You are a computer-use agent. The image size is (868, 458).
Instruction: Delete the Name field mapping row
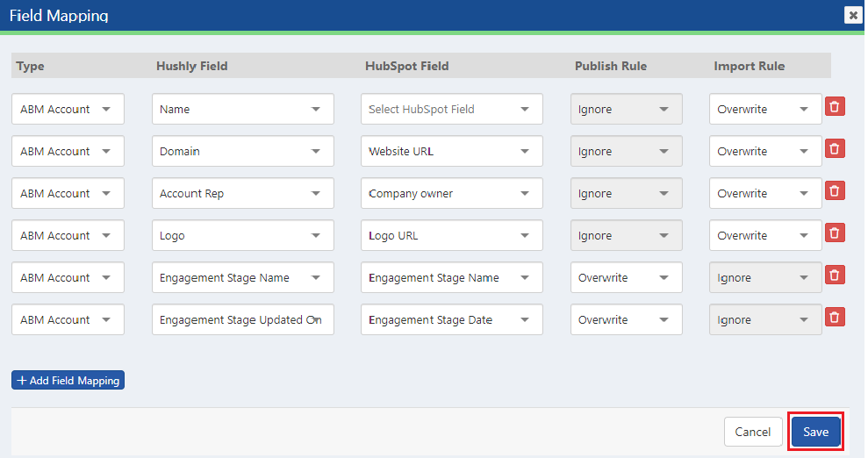pos(835,106)
